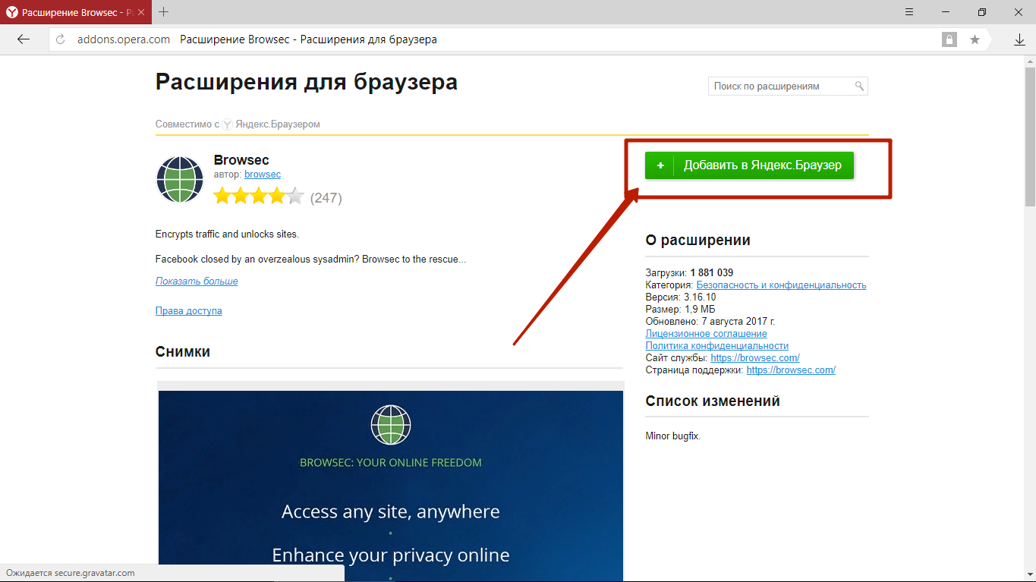The image size is (1036, 582).
Task: Open the browser hamburger menu
Action: pyautogui.click(x=909, y=12)
